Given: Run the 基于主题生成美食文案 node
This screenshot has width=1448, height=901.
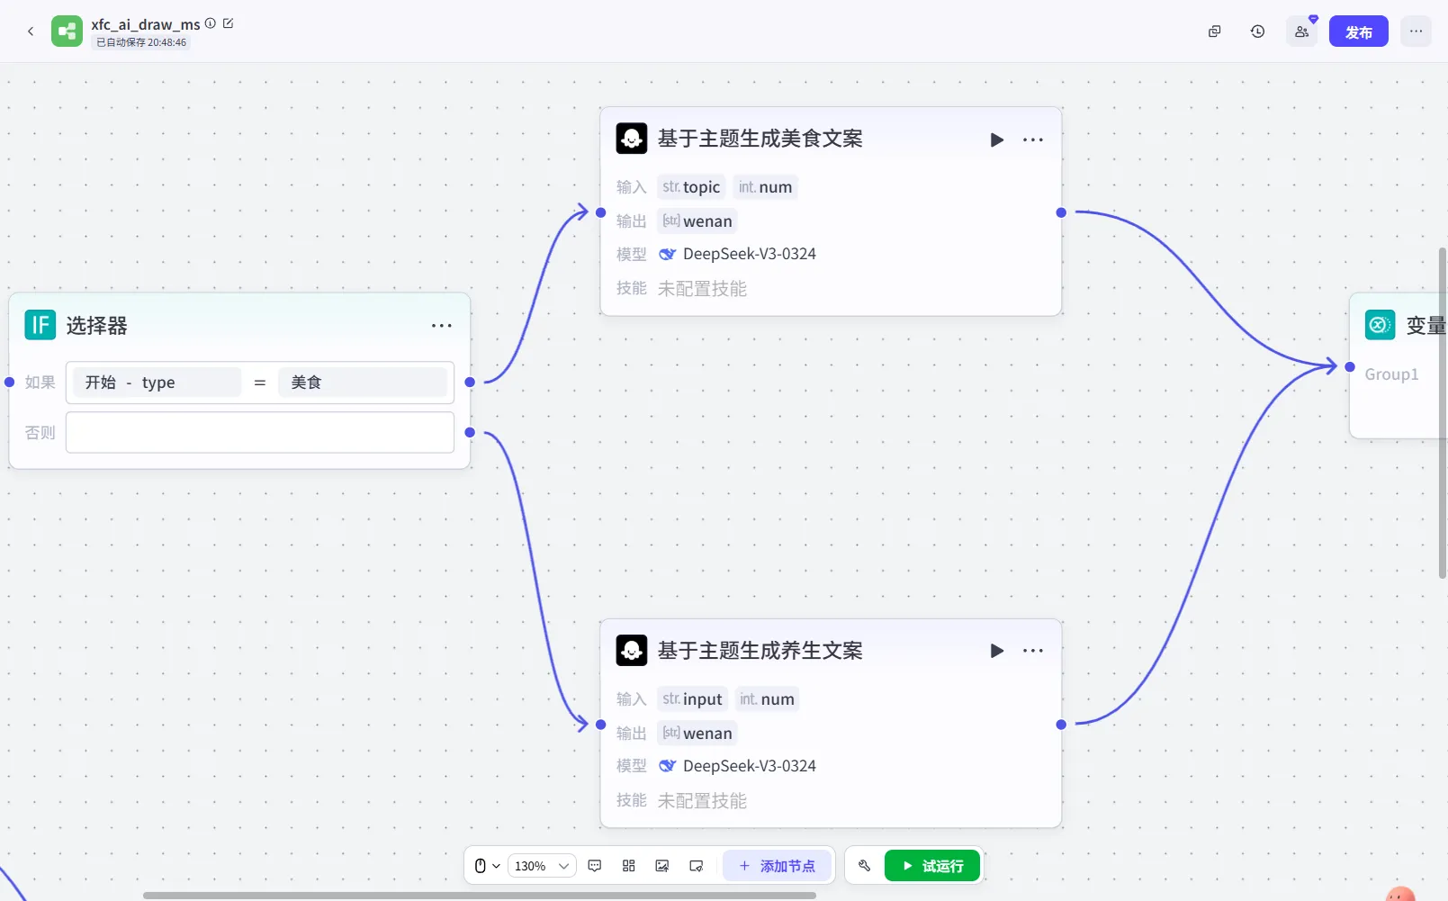Looking at the screenshot, I should (x=997, y=140).
